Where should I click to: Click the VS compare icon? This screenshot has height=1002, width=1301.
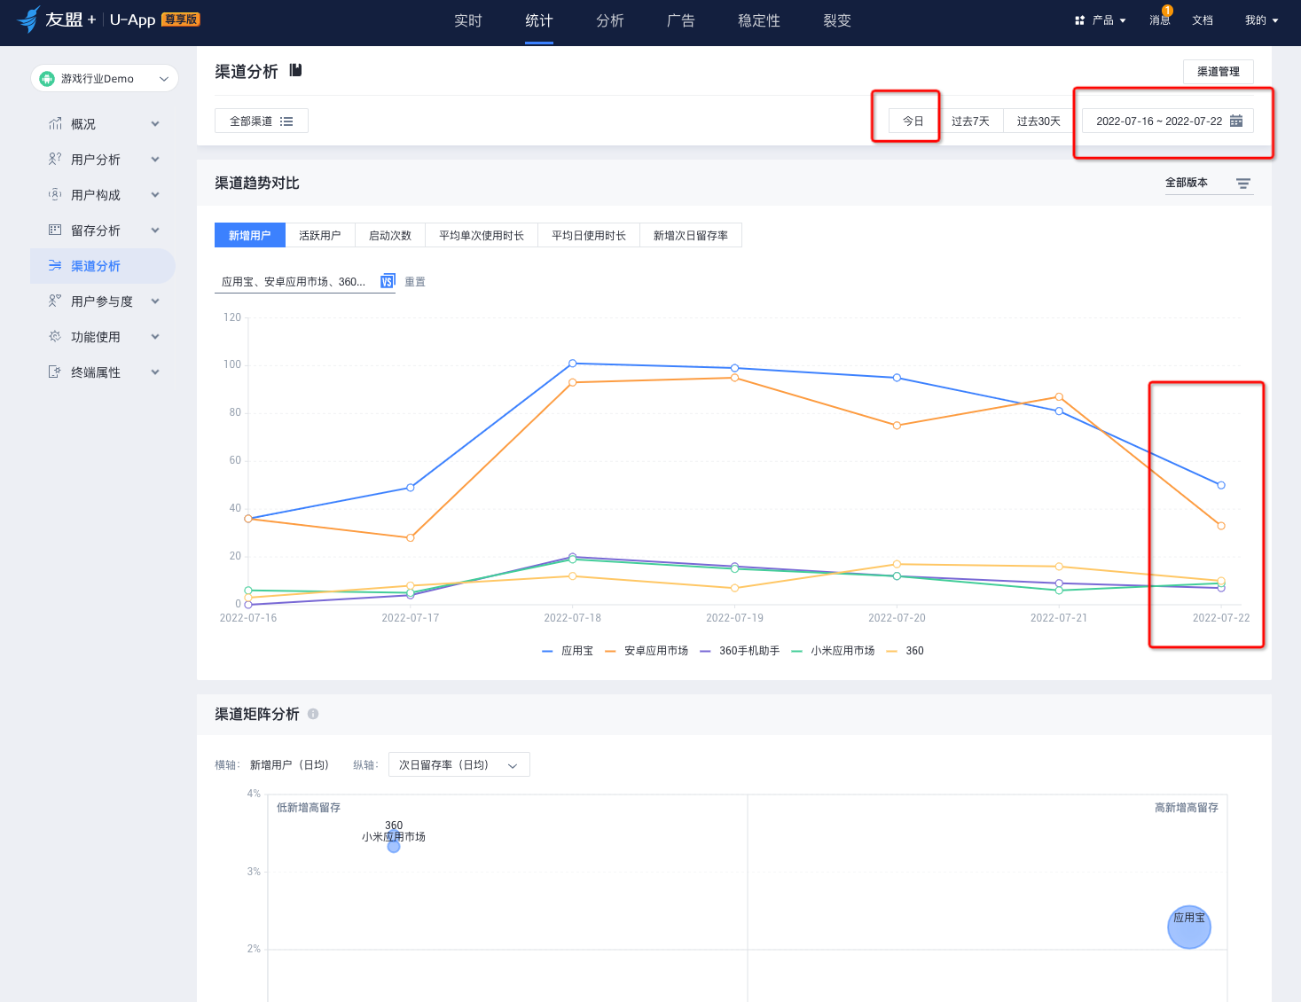pos(388,281)
